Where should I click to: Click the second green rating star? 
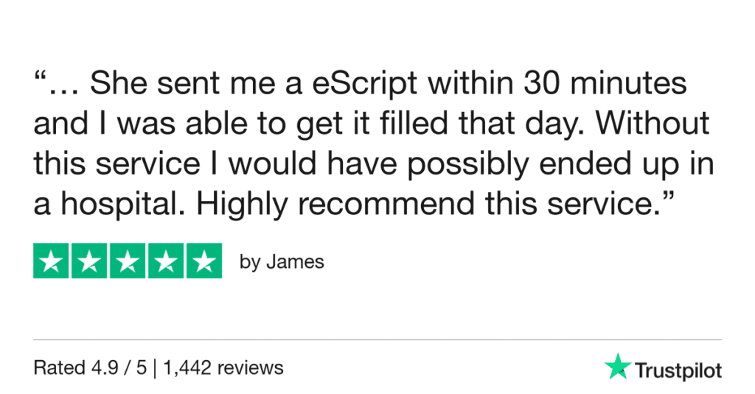[89, 261]
